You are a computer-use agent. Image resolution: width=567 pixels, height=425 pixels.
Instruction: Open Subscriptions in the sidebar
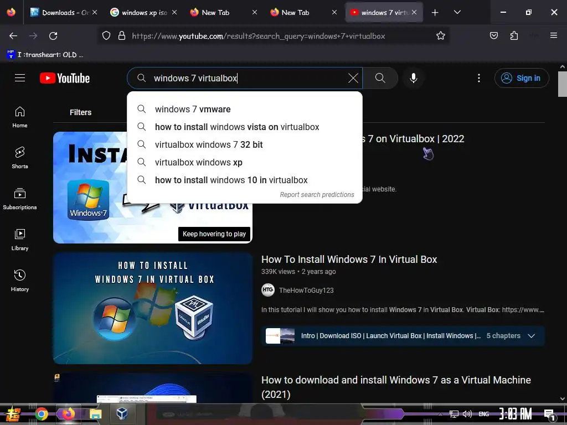tap(20, 199)
